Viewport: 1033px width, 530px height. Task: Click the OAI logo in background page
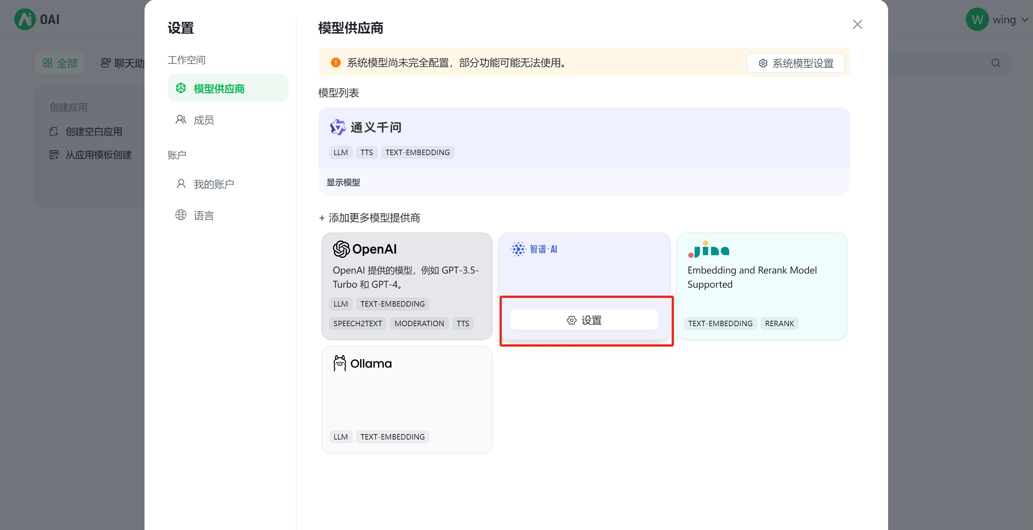pyautogui.click(x=37, y=19)
